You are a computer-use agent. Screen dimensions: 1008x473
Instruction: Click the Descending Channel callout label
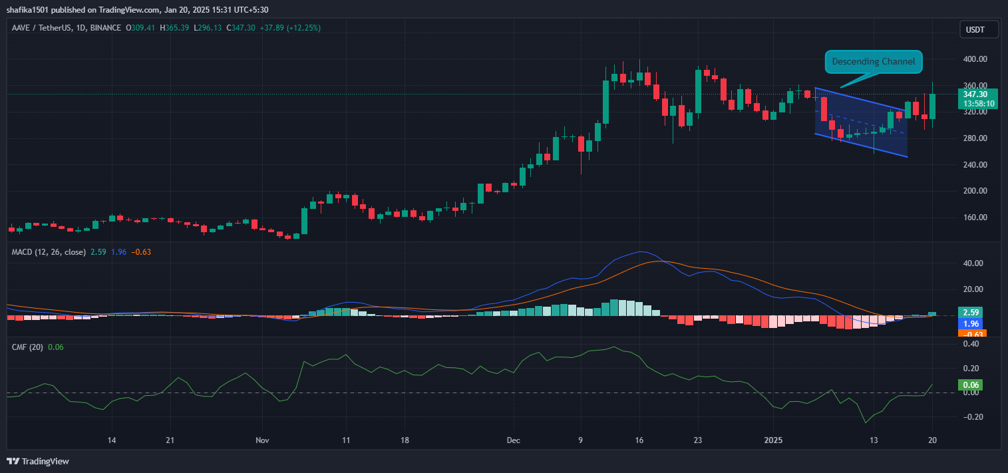873,61
